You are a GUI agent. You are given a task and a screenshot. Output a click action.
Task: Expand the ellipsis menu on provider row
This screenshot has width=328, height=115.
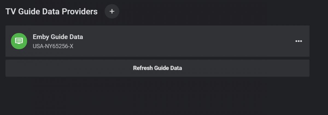point(298,41)
